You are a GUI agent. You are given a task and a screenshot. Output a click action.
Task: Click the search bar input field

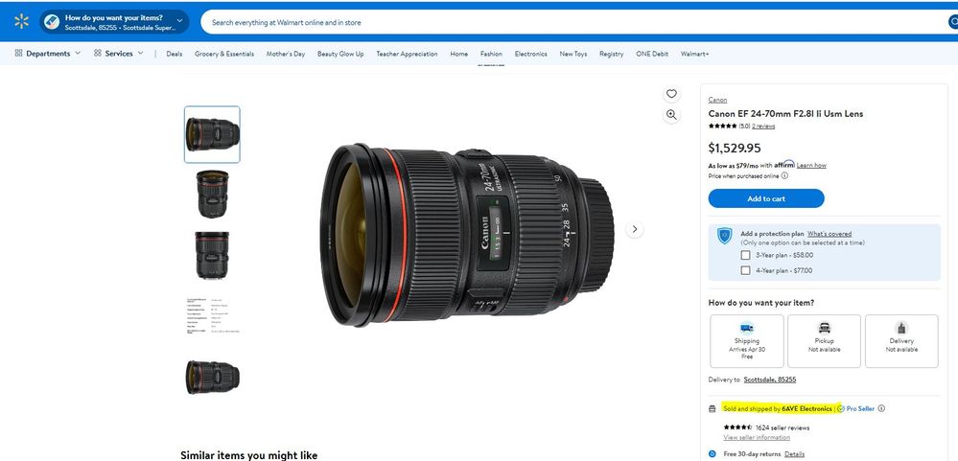(575, 22)
